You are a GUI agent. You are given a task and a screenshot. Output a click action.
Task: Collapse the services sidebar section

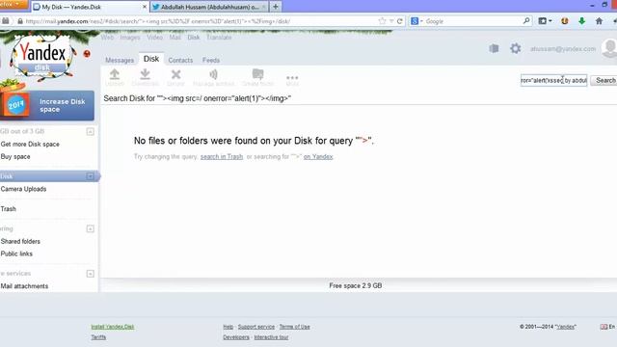click(90, 274)
